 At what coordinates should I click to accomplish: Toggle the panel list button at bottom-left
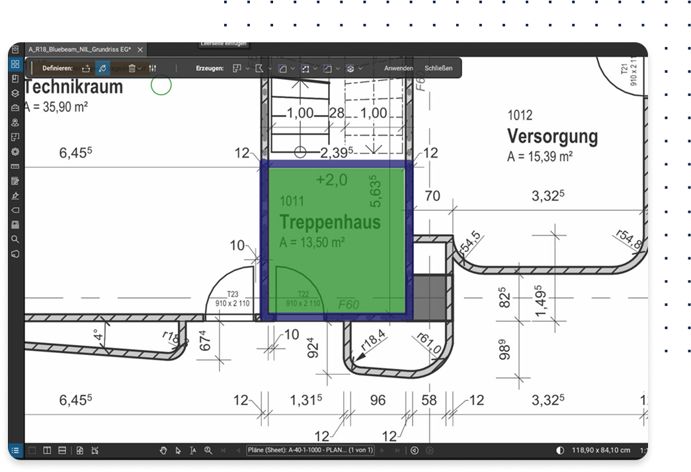tap(15, 450)
